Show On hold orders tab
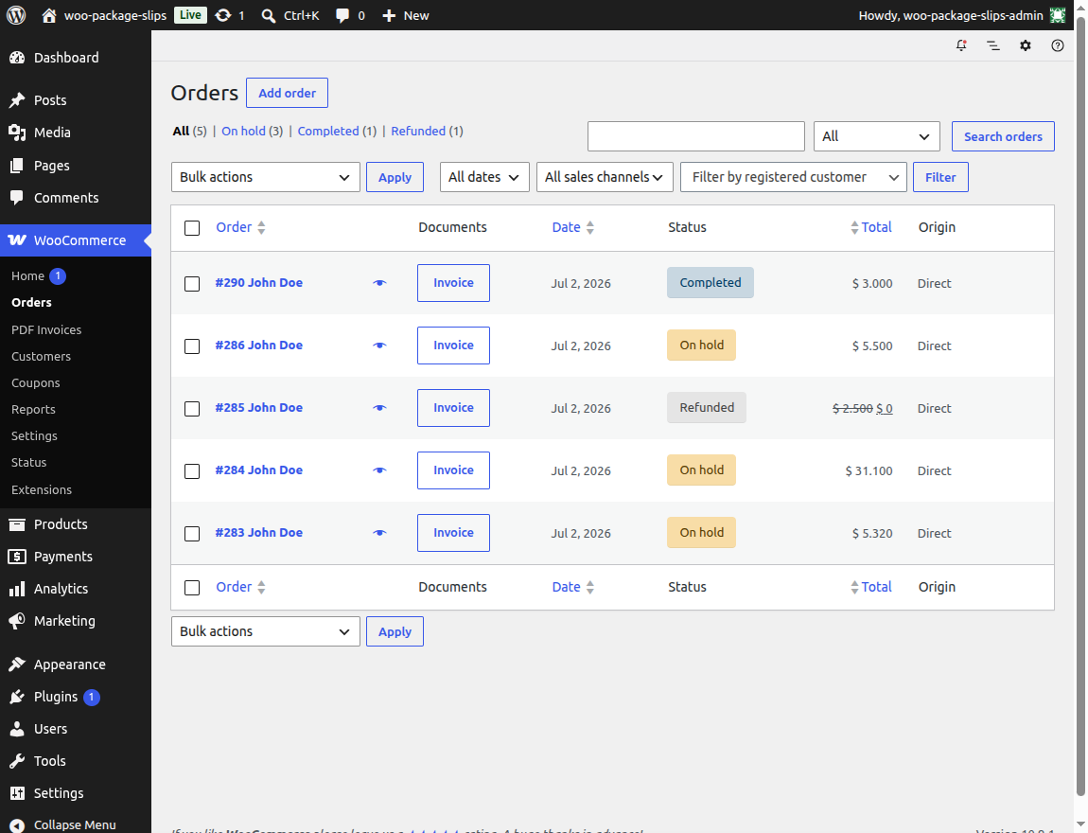Viewport: 1088px width, 833px height. (x=243, y=131)
